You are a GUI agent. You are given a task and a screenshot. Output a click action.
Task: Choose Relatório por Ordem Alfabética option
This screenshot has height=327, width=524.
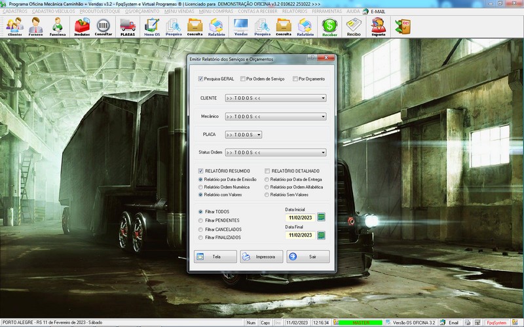coord(266,186)
